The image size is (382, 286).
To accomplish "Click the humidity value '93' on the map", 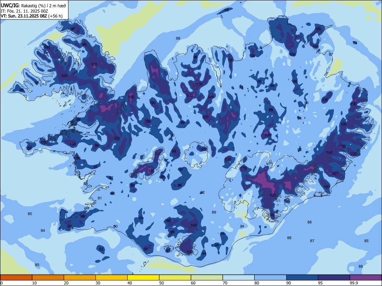I will [x=241, y=87].
